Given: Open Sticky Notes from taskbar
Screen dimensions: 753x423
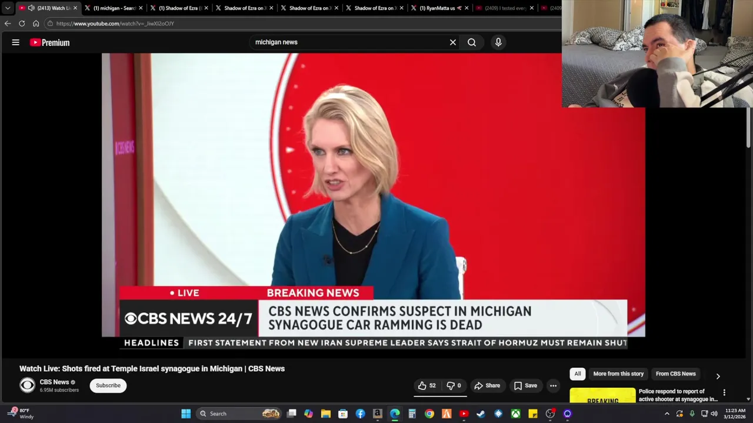Looking at the screenshot, I should coord(532,414).
